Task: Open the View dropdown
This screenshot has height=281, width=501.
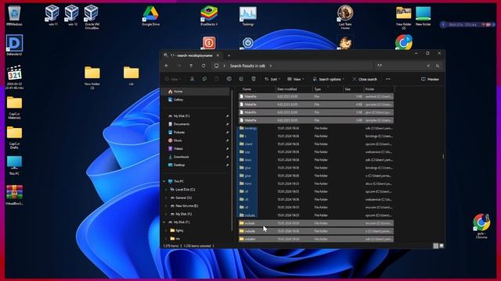Action: pos(296,79)
